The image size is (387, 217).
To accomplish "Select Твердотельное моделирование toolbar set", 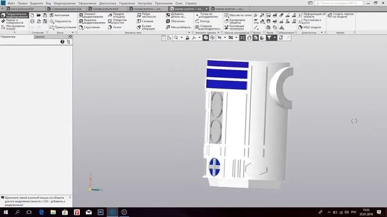I will pyautogui.click(x=15, y=15).
